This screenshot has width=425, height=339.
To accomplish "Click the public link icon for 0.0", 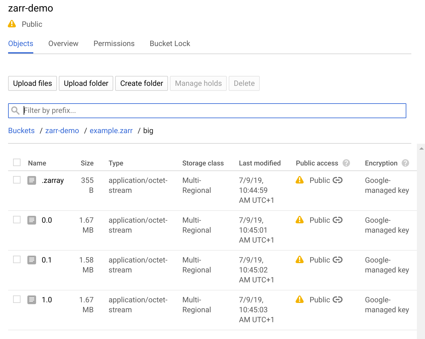I will click(x=337, y=220).
